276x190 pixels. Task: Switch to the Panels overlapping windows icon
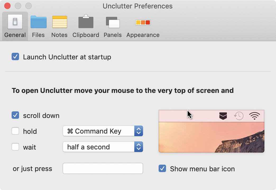(113, 22)
